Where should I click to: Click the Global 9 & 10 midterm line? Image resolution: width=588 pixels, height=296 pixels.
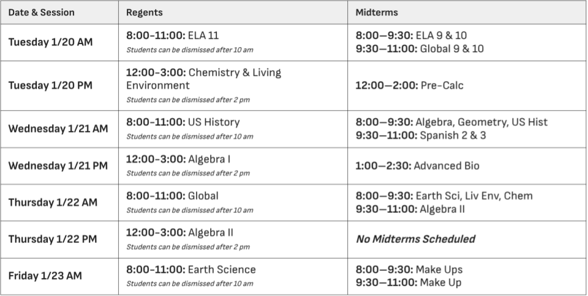[419, 48]
